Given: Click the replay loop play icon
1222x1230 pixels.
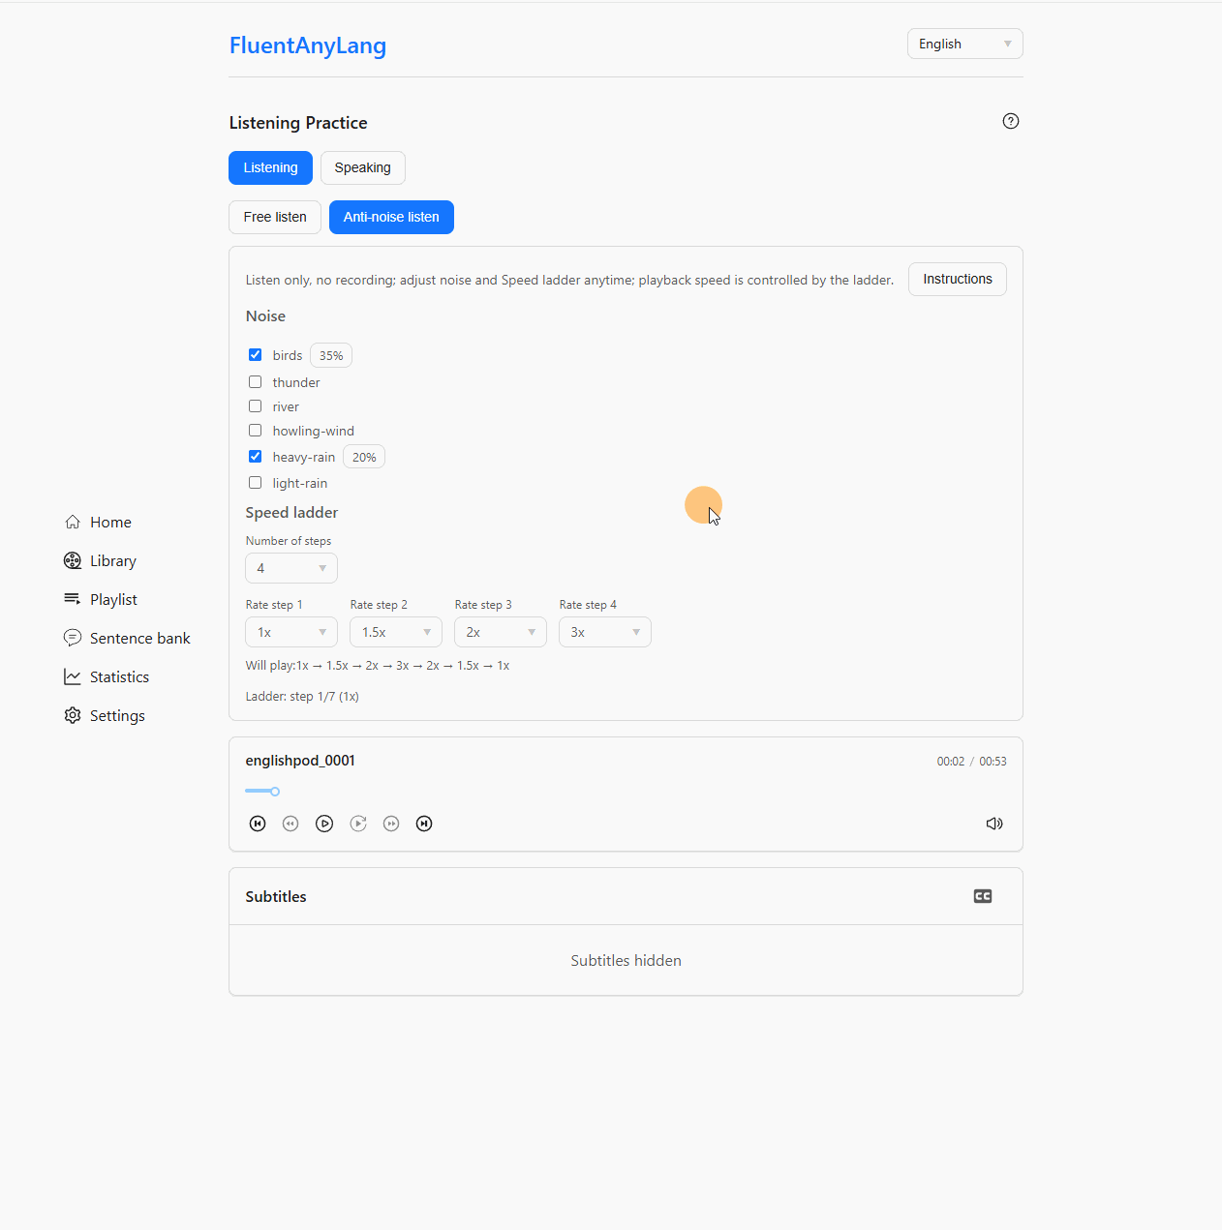Looking at the screenshot, I should click(358, 824).
